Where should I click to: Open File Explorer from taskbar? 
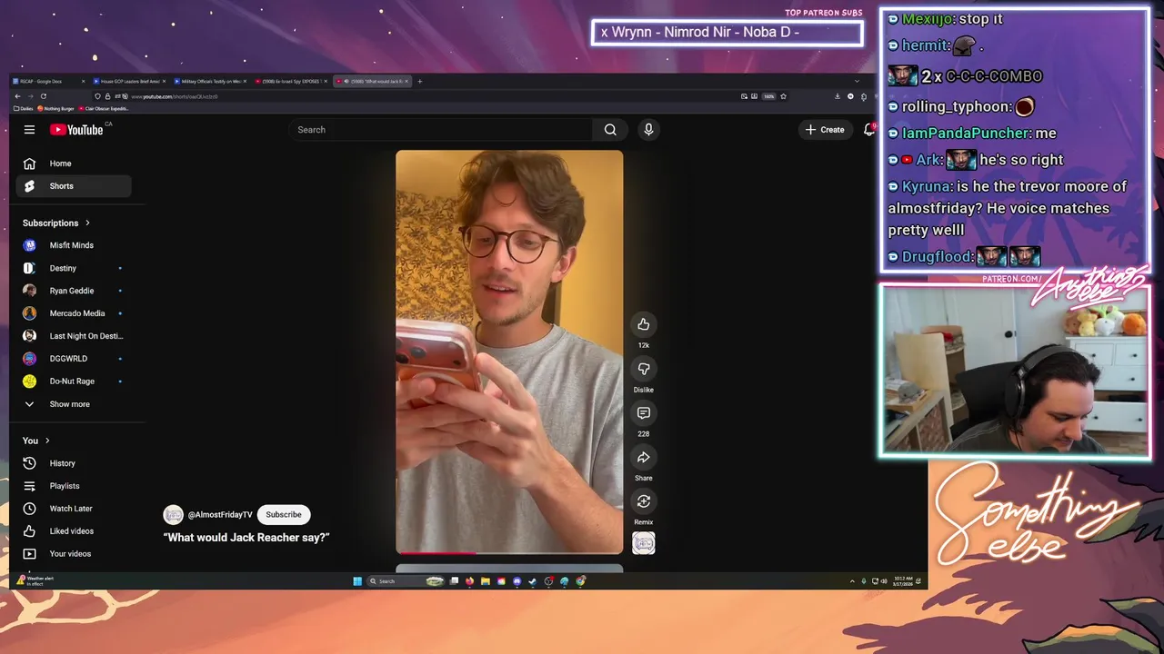pos(486,581)
